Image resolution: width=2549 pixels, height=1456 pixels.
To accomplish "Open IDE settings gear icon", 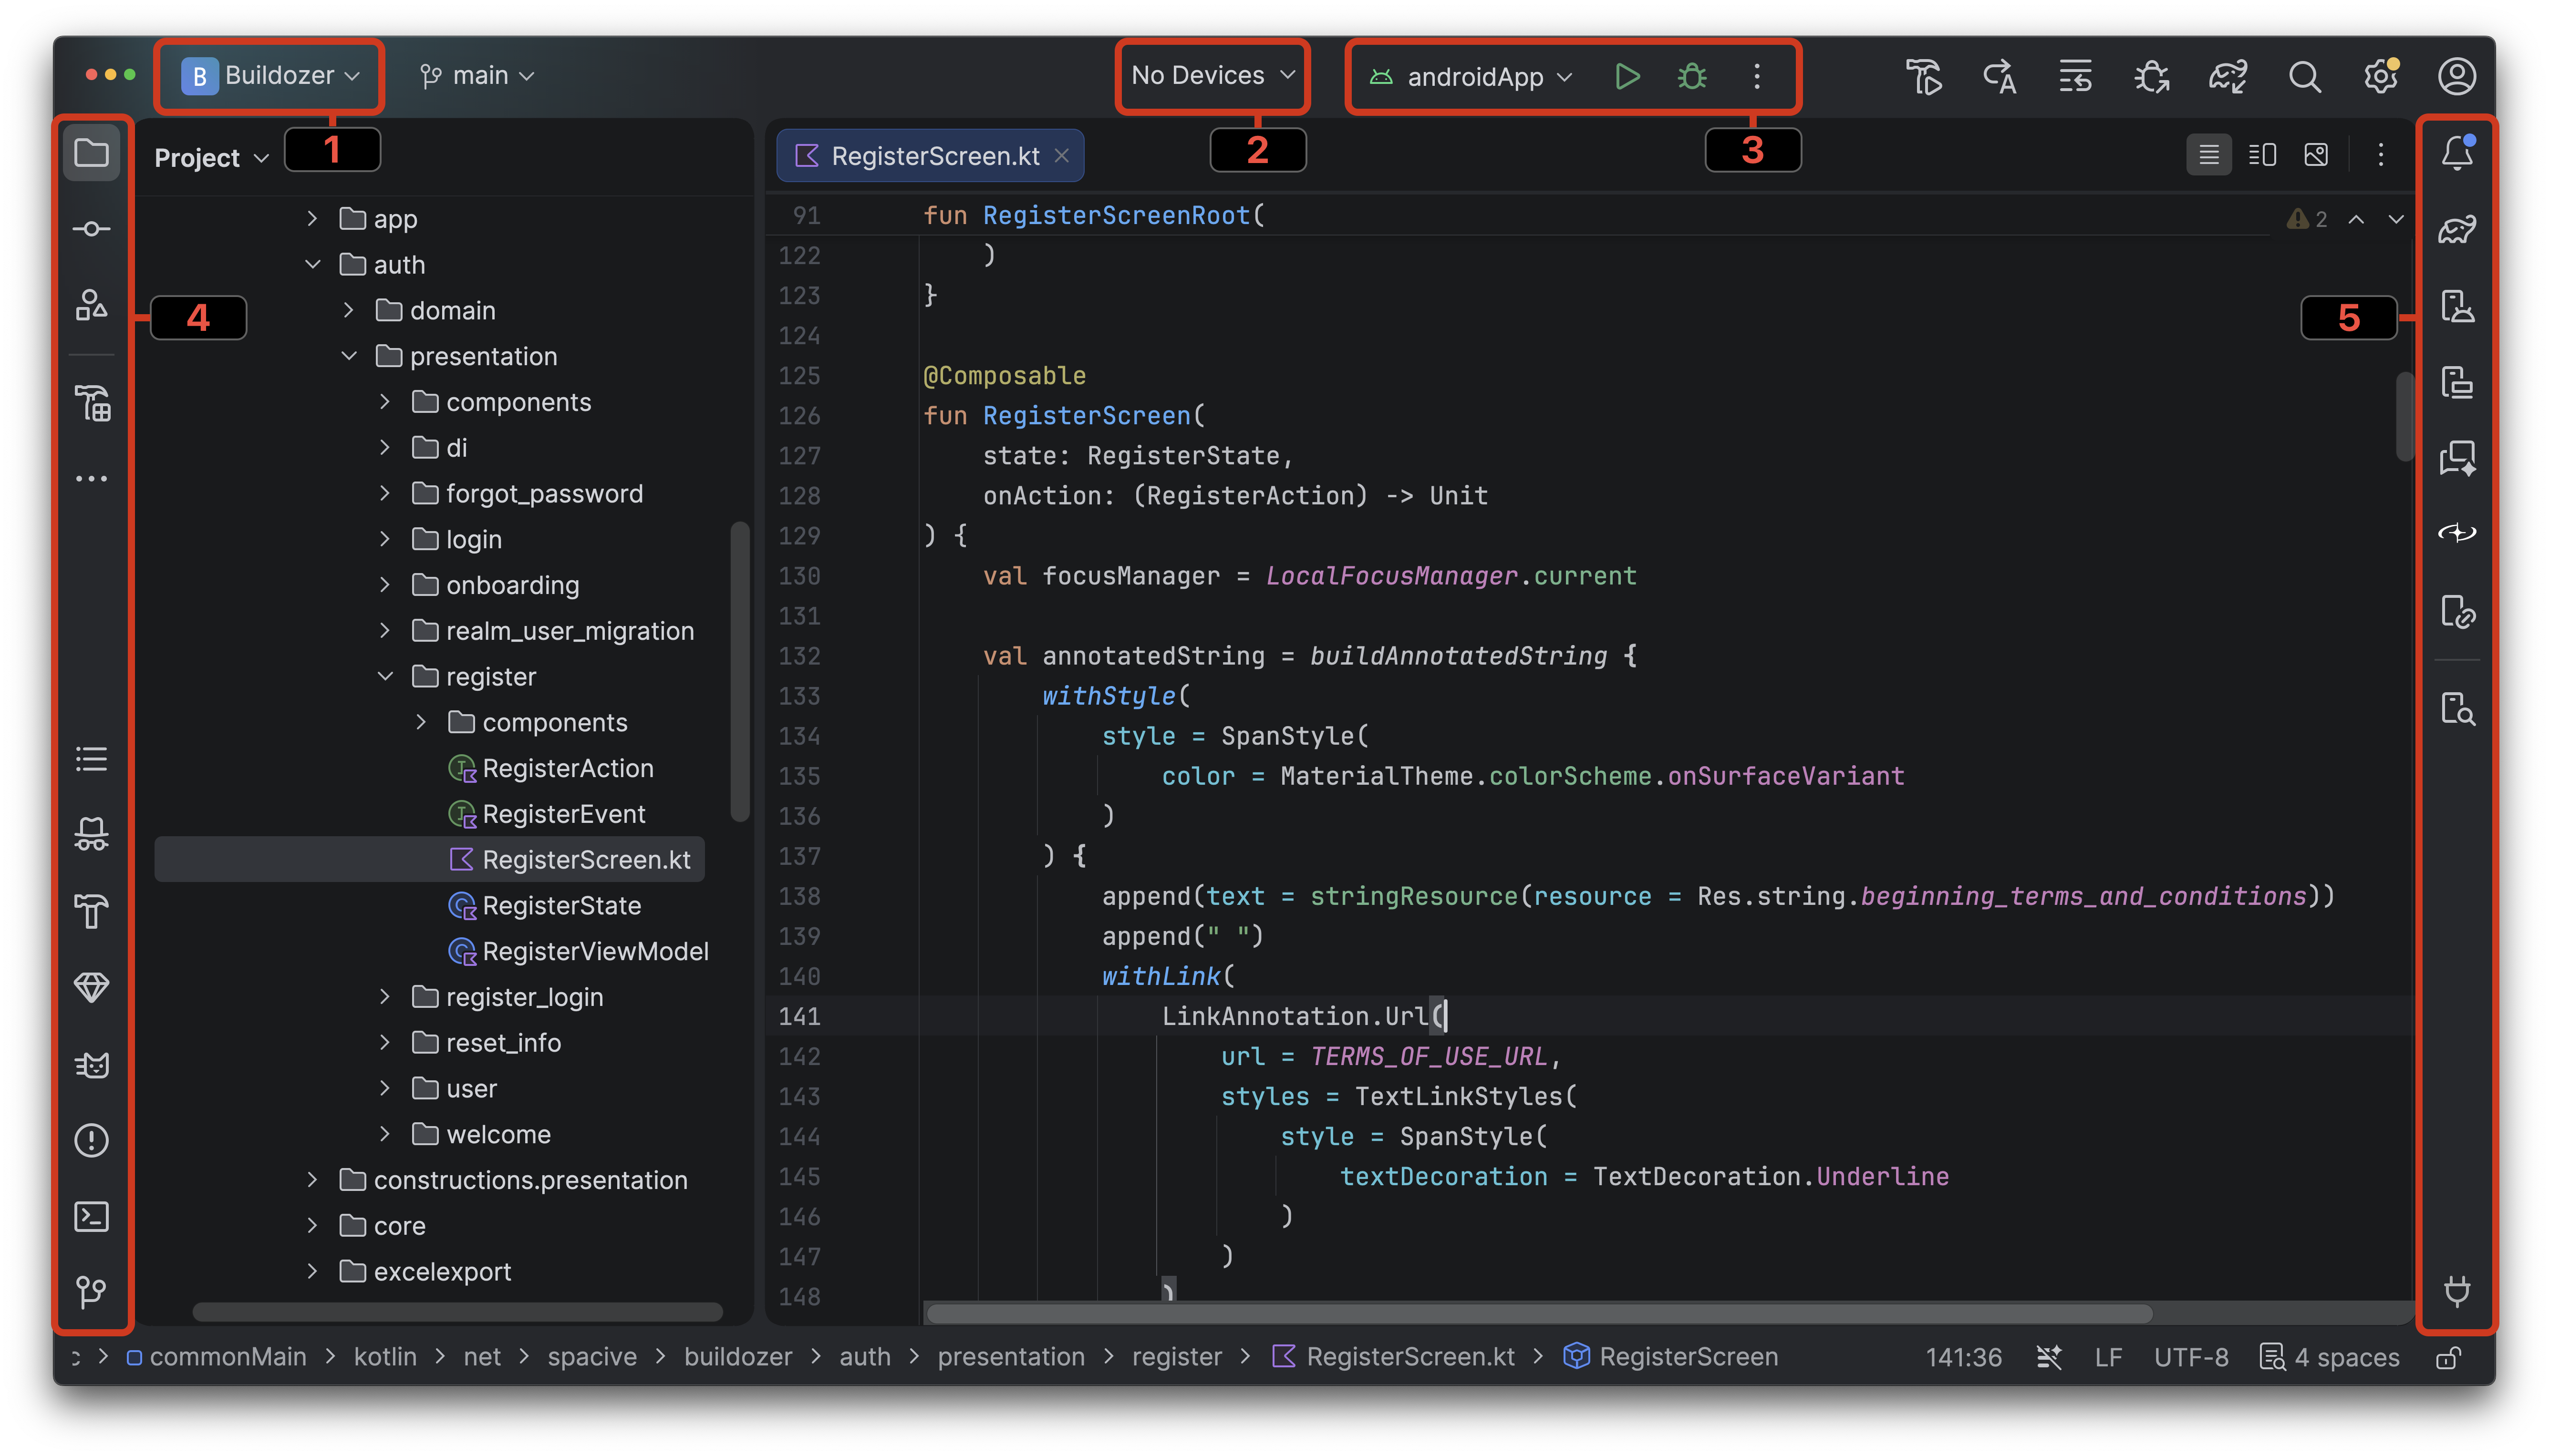I will 2381,77.
